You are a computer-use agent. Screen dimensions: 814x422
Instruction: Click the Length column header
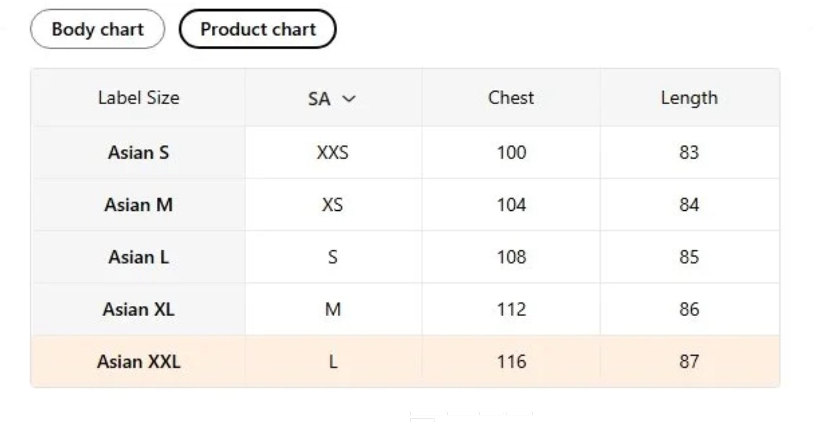pos(689,98)
